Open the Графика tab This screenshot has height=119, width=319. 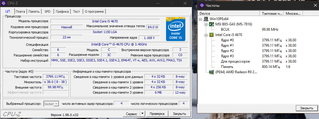[62, 12]
